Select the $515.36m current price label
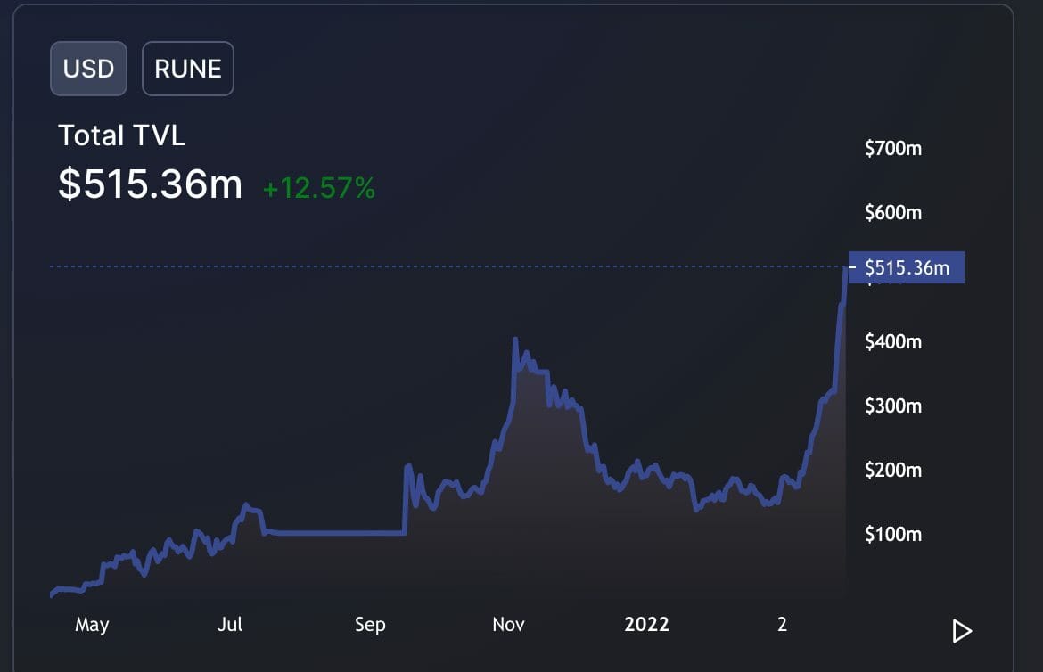Screen dimensions: 1043x672 click(x=906, y=267)
